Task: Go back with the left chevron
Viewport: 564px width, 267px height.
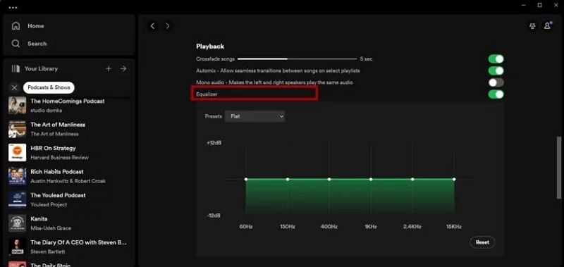Action: (x=152, y=26)
